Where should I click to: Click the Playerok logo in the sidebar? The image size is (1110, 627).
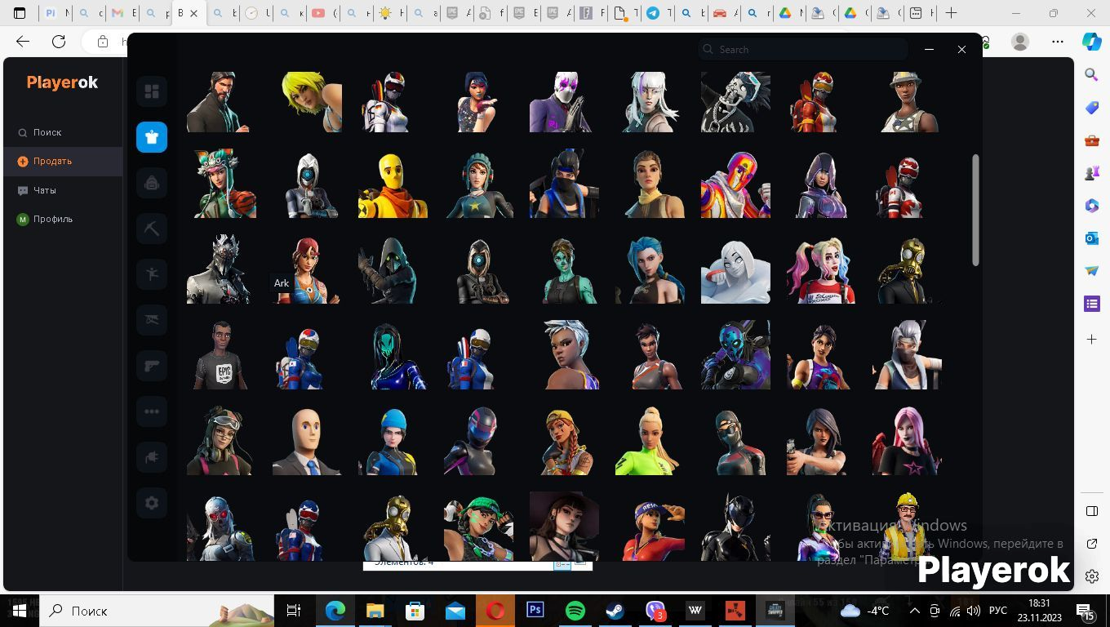62,82
